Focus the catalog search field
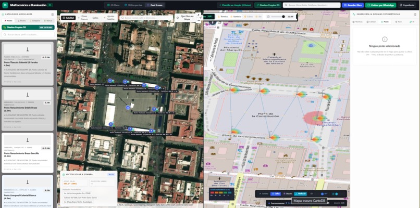 (x=28, y=34)
